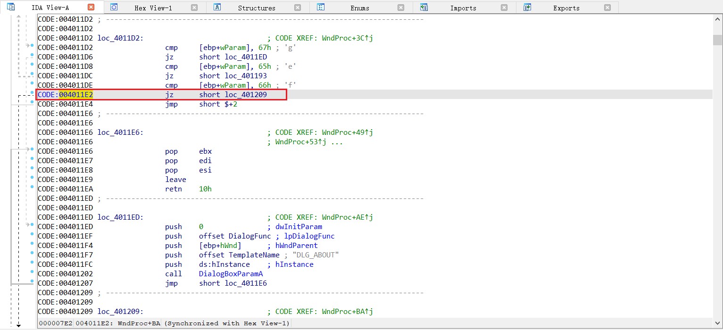The height and width of the screenshot is (330, 723).
Task: Click the 'leave' instruction
Action: click(x=175, y=180)
